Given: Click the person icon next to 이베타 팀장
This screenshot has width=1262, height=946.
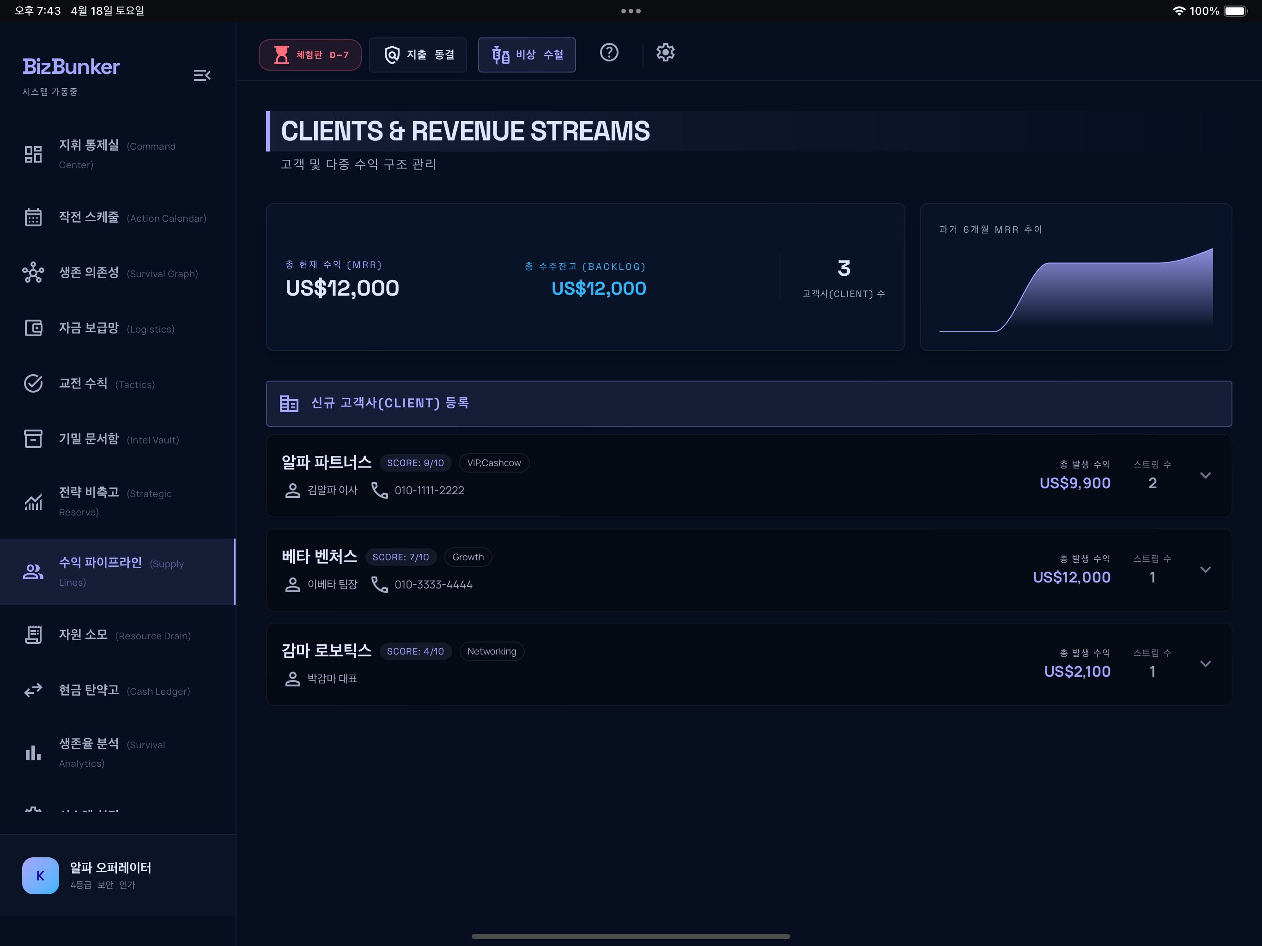Looking at the screenshot, I should [292, 584].
